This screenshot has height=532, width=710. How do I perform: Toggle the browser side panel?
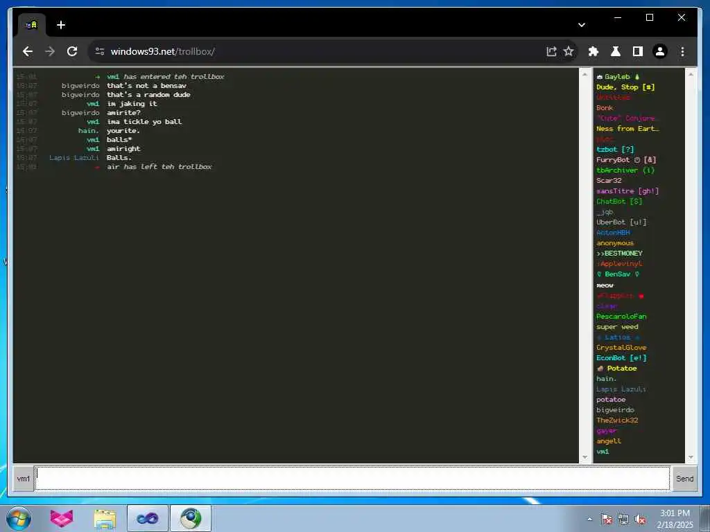pyautogui.click(x=638, y=51)
